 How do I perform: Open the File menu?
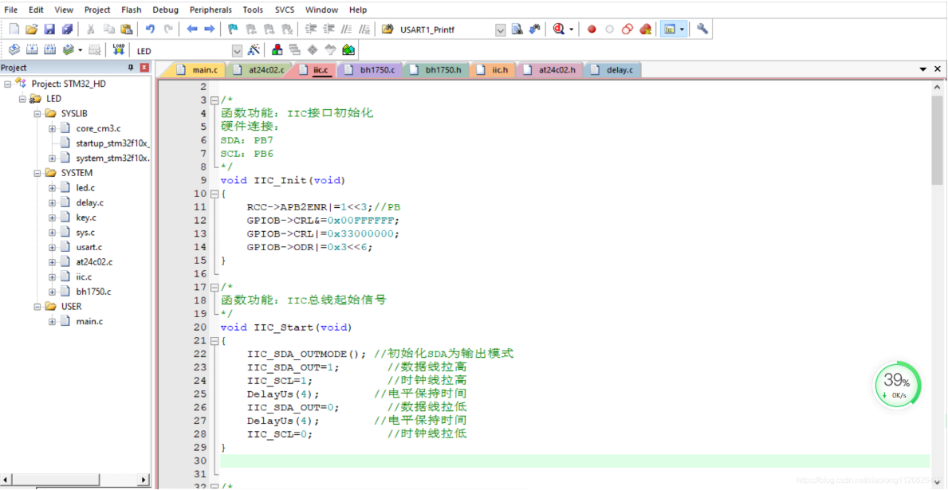pyautogui.click(x=11, y=10)
